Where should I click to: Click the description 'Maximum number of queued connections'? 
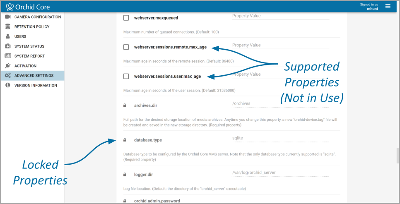coord(171,32)
